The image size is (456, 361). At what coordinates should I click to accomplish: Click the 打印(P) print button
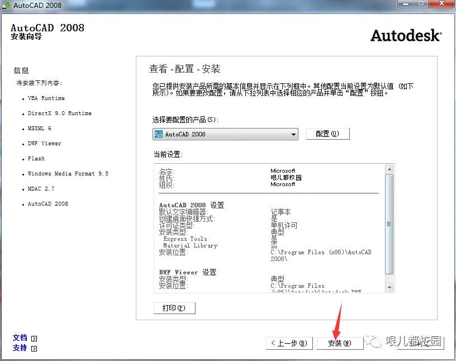click(174, 308)
